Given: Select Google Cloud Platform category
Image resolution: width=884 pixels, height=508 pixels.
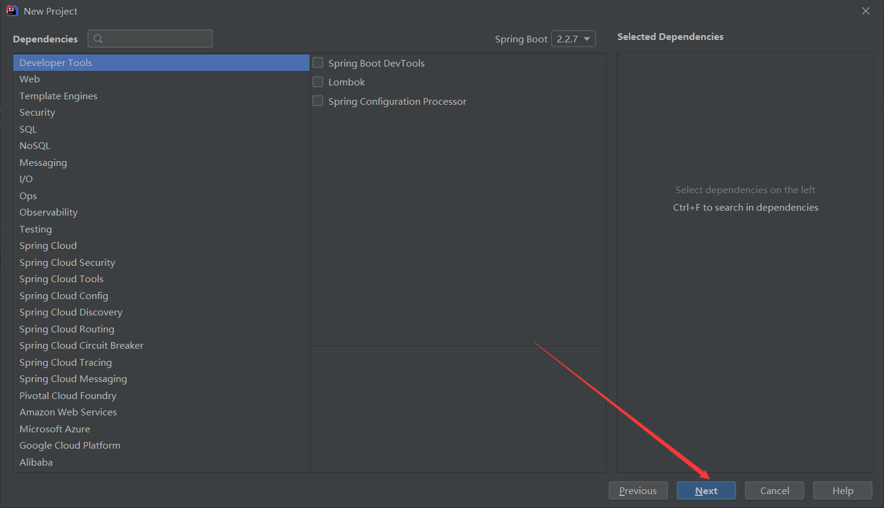Looking at the screenshot, I should pos(161,446).
